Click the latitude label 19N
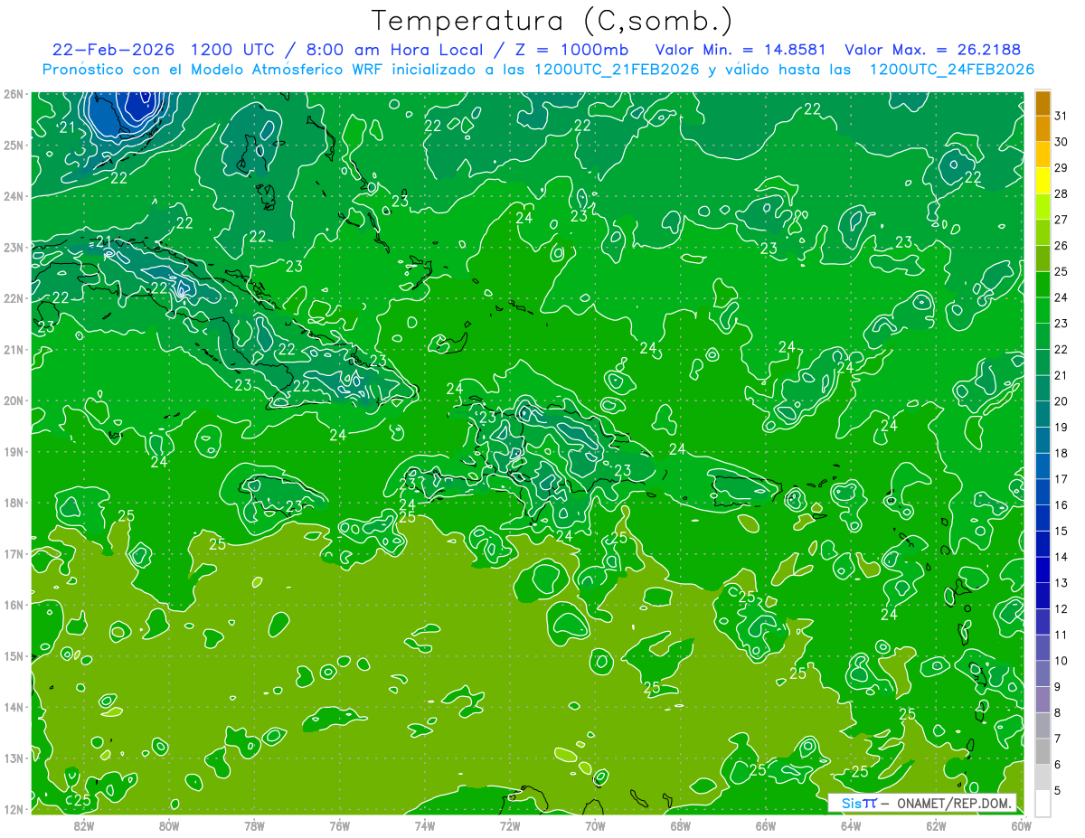 tap(13, 451)
